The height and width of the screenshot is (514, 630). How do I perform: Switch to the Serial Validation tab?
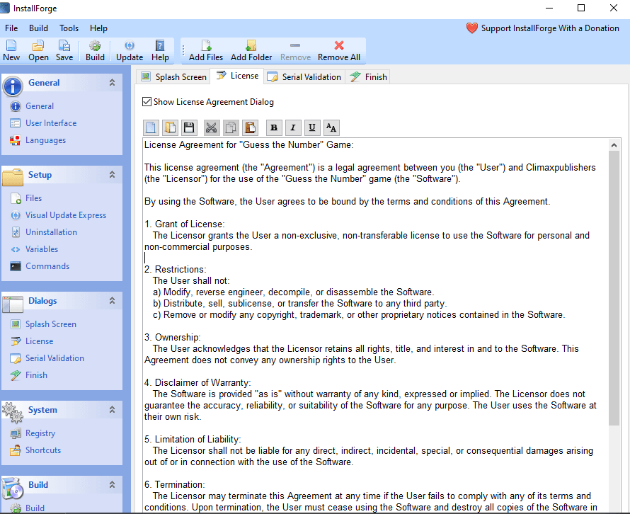click(304, 76)
